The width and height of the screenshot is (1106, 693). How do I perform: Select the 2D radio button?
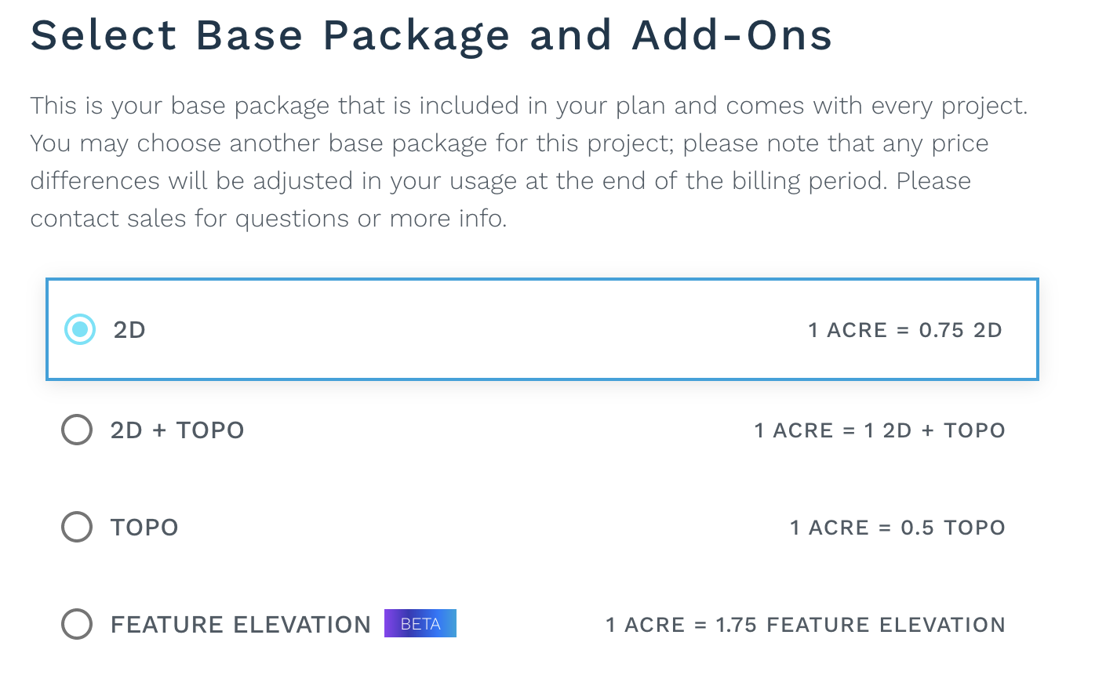80,330
